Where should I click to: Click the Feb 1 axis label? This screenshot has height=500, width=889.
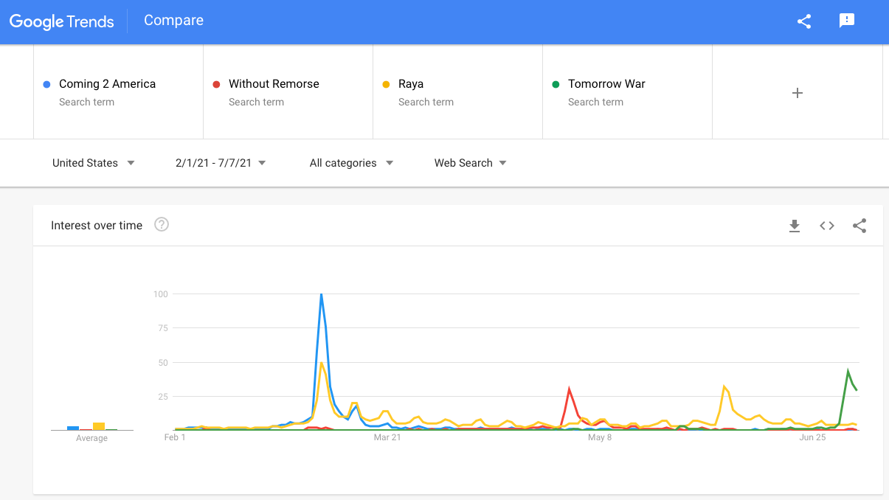click(175, 437)
